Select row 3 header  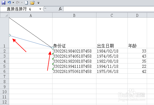(5, 56)
